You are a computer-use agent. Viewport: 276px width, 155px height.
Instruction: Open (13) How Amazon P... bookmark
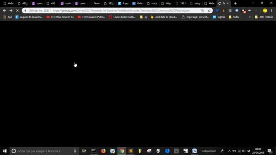tap(60, 17)
